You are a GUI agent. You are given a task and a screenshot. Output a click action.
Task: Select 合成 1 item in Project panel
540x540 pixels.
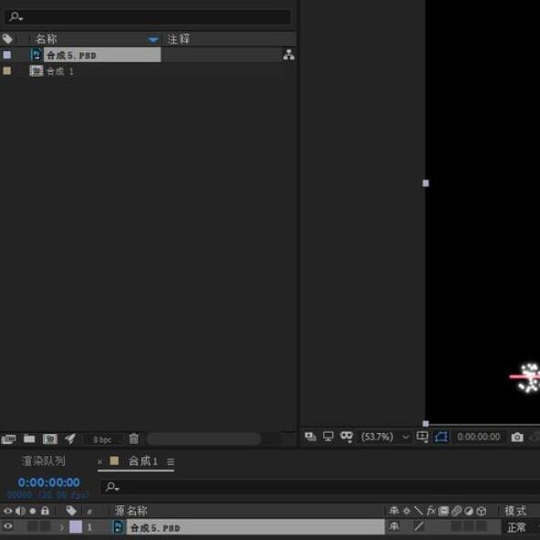click(60, 71)
